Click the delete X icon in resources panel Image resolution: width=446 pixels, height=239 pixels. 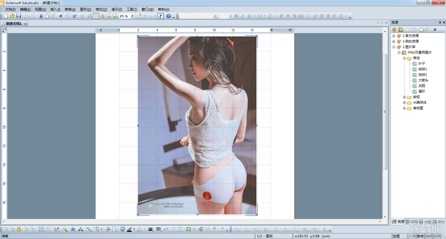pyautogui.click(x=435, y=29)
